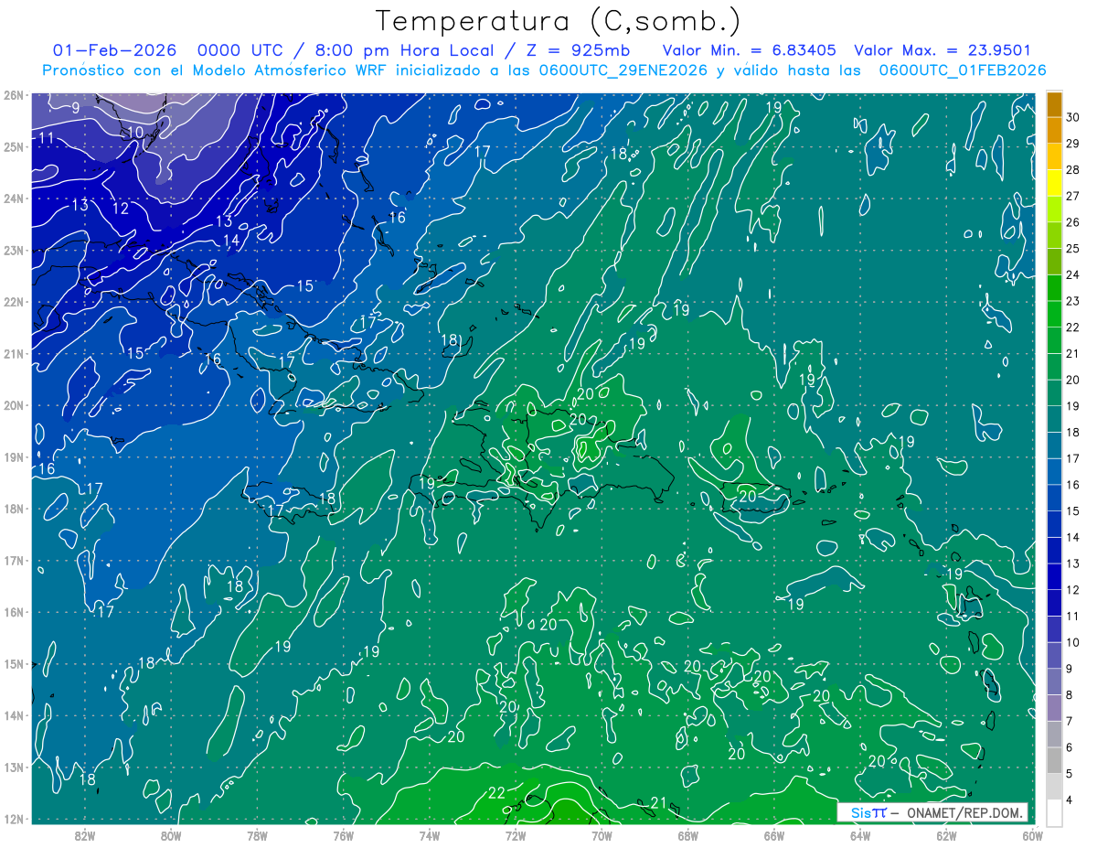
Task: Click the 66W longitude axis label
Action: click(x=773, y=835)
